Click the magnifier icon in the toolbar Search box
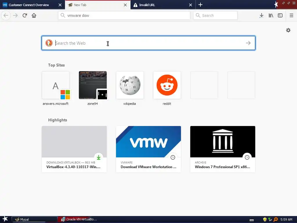297x223 pixels. tap(198, 15)
